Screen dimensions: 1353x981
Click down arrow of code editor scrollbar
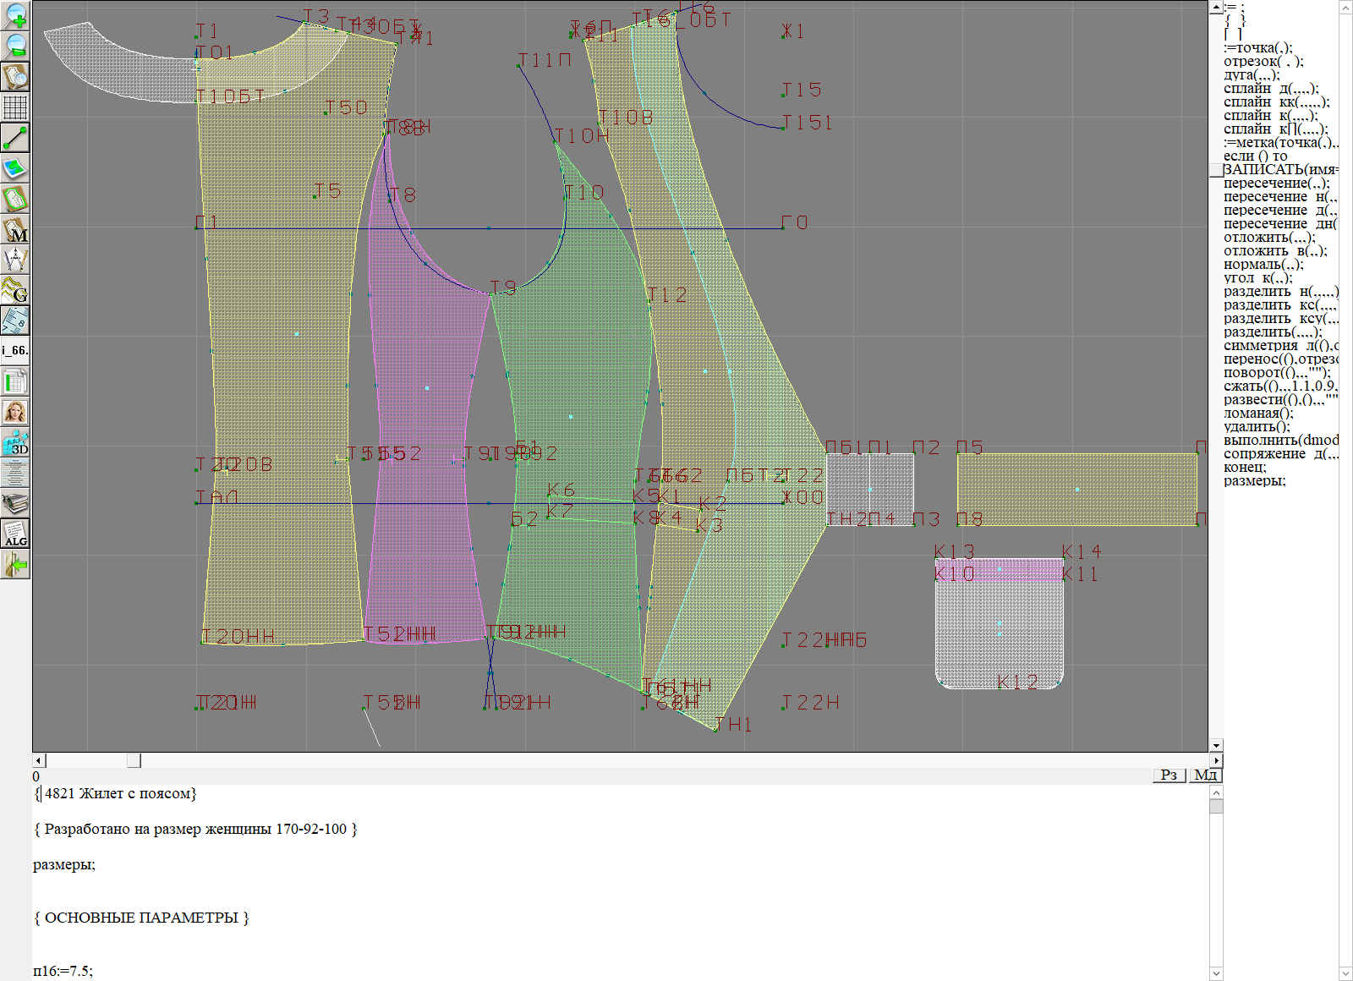1216,973
